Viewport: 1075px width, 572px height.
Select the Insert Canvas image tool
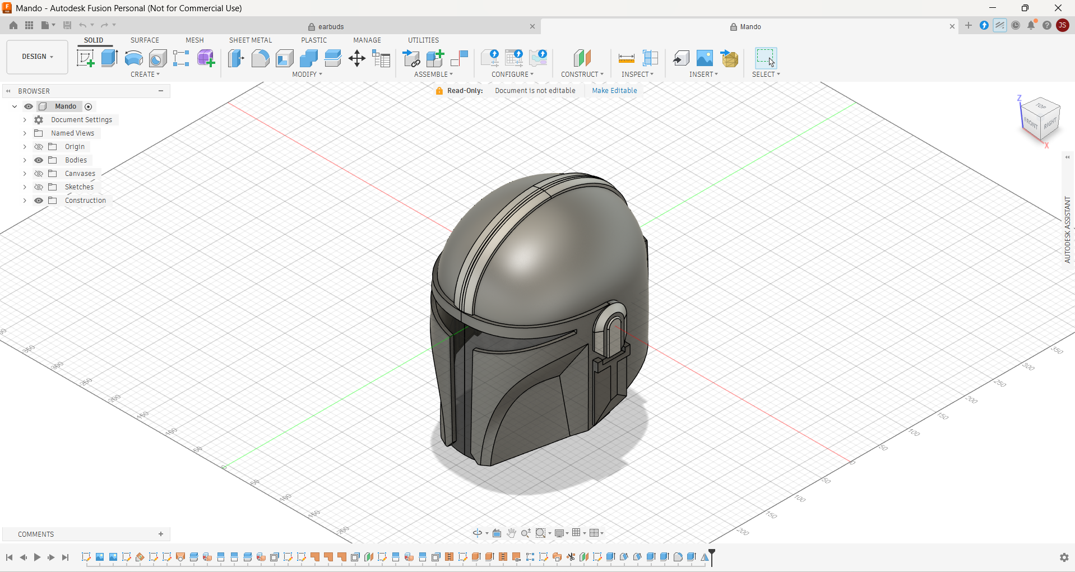705,58
